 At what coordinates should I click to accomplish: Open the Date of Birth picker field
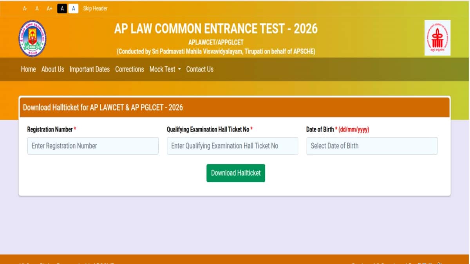click(x=372, y=146)
